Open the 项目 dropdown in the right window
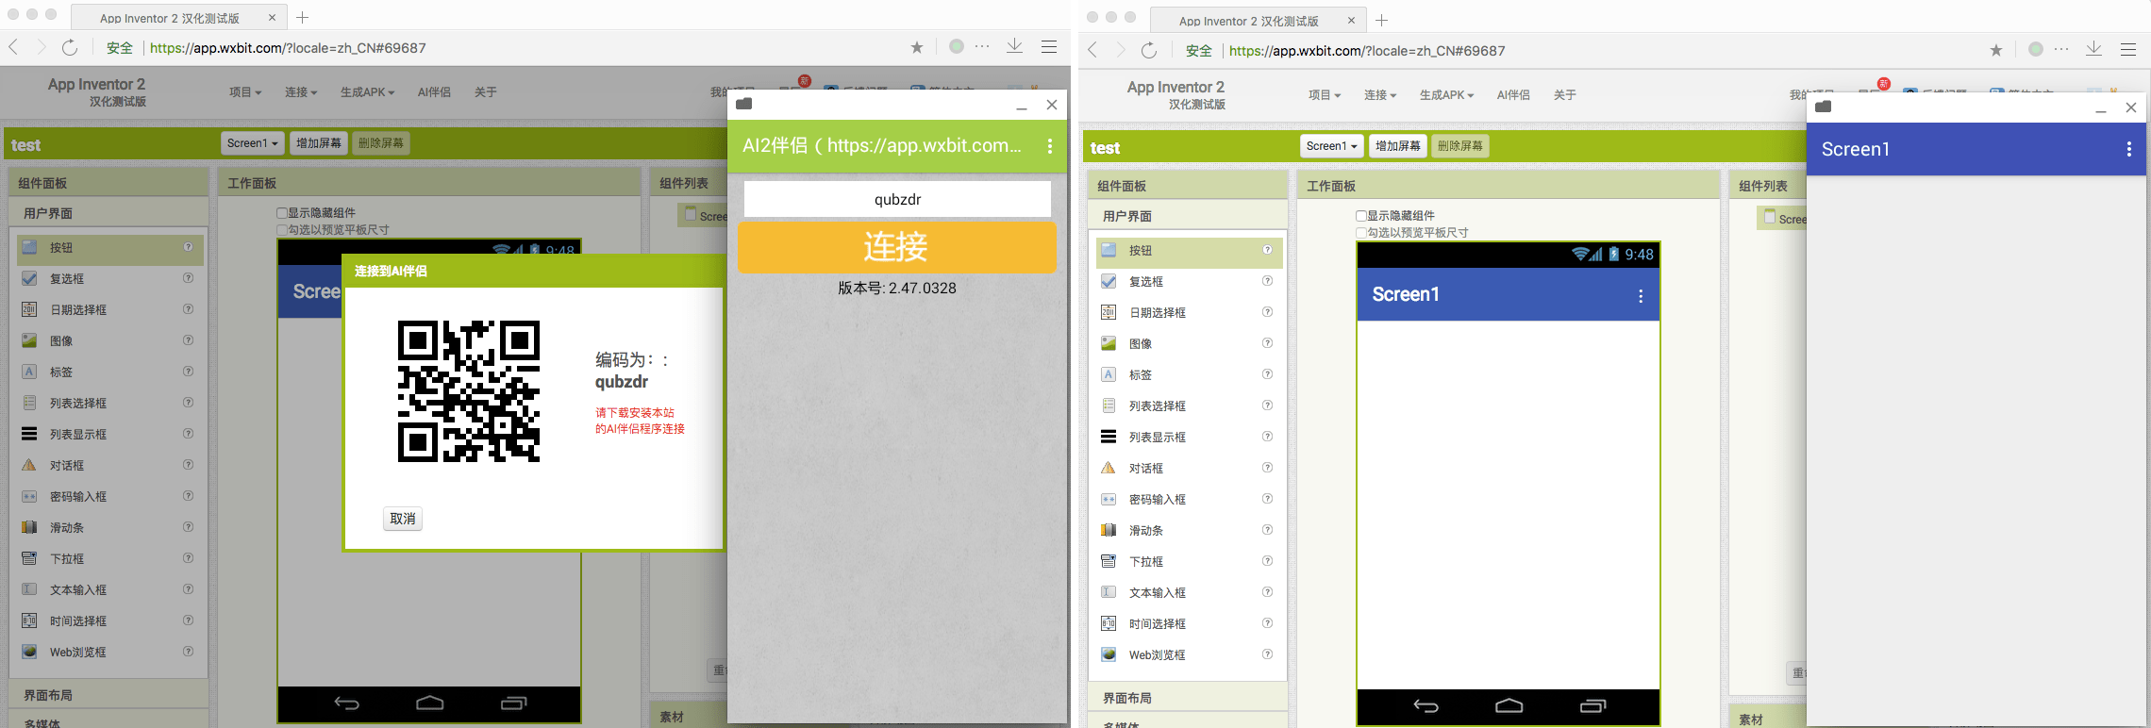The image size is (2151, 728). coord(1325,95)
